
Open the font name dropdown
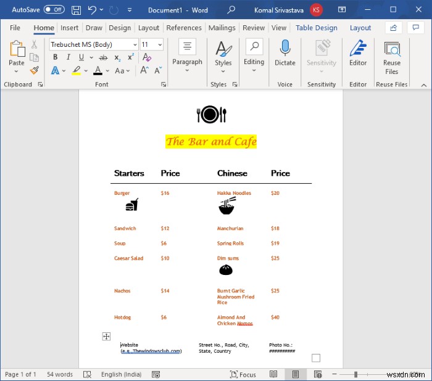tap(135, 44)
